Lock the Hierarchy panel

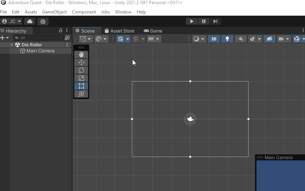click(60, 30)
